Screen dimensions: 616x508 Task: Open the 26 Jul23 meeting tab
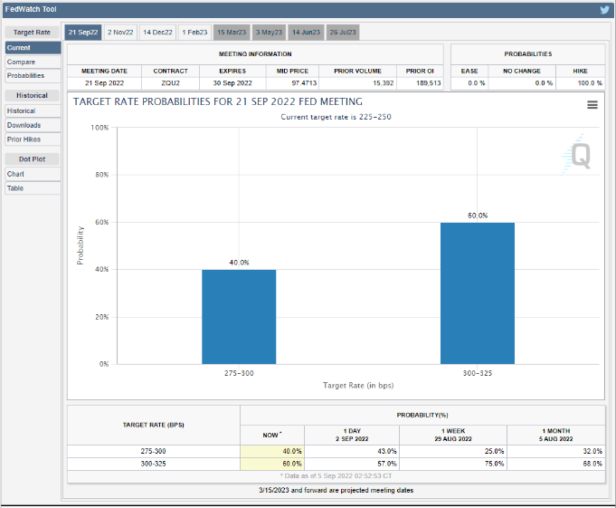(x=343, y=33)
